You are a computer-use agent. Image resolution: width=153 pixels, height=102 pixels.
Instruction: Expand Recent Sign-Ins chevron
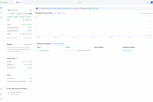point(31,89)
